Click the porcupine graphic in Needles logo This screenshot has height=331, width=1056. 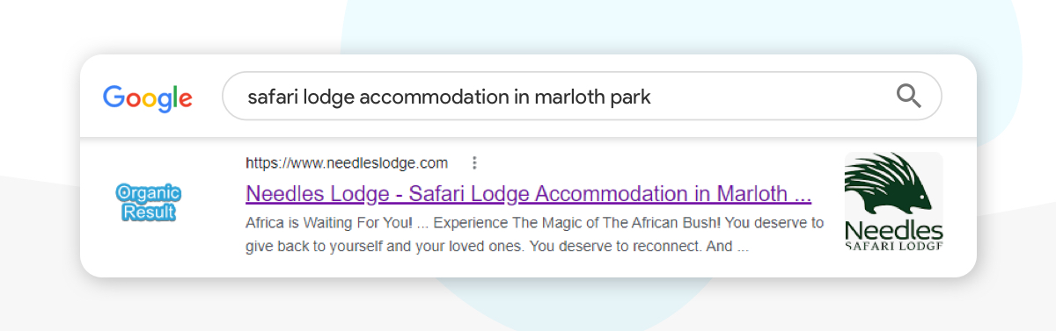[x=889, y=185]
